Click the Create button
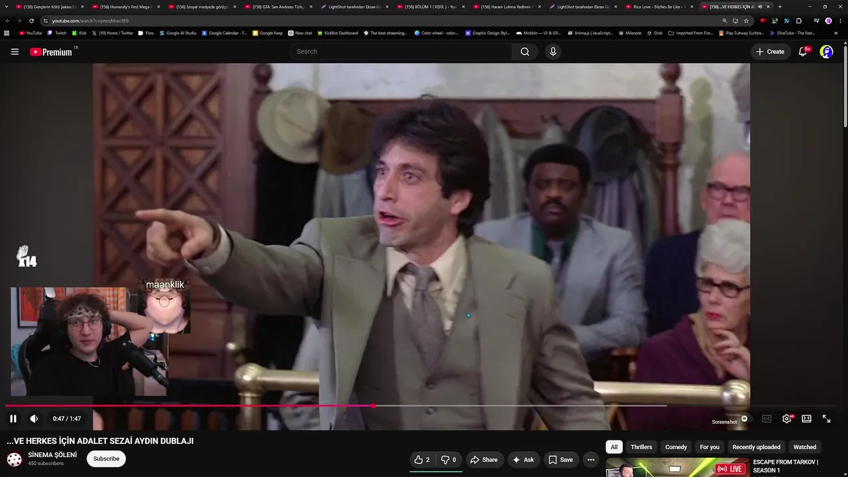The height and width of the screenshot is (477, 848). pos(770,52)
